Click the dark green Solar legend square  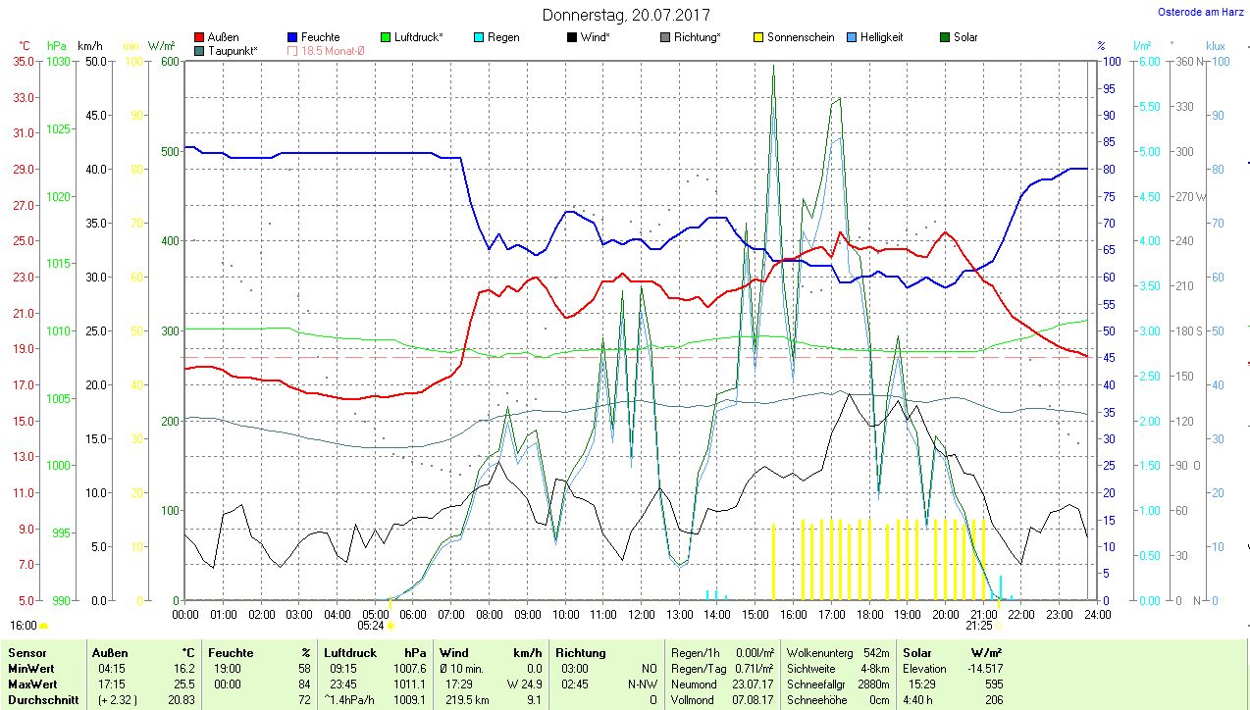point(944,37)
